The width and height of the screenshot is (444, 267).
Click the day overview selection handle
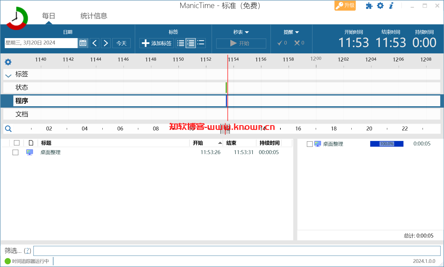point(225,129)
